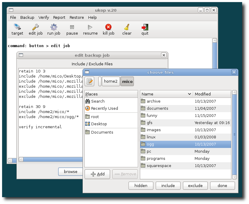Click the 'Yesterday at 09:16' modified date
249x204 pixels.
click(212, 123)
